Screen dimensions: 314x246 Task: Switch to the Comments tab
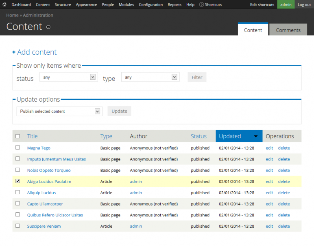pos(288,30)
